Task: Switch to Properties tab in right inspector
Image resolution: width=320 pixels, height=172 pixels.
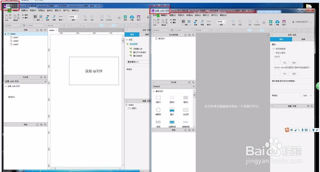Action: [281, 39]
